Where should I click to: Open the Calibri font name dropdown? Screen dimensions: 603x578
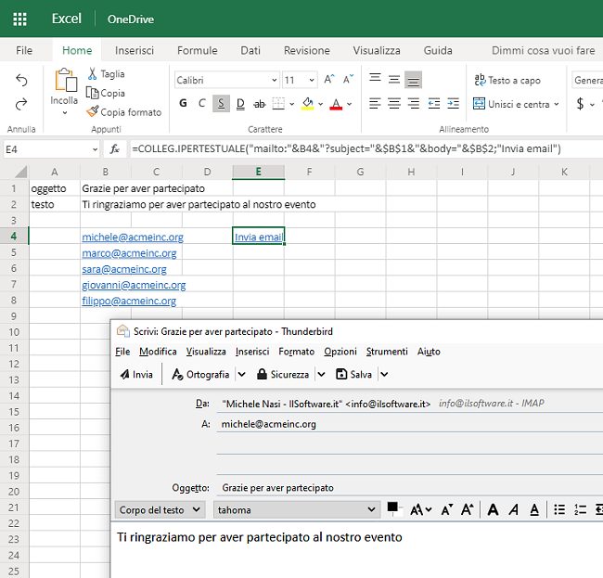(x=226, y=81)
